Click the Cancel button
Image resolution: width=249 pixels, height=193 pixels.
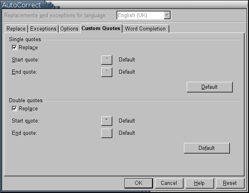click(x=169, y=183)
